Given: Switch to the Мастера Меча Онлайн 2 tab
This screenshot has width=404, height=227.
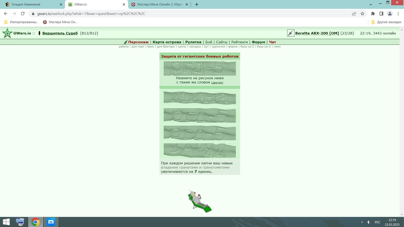Looking at the screenshot, I should [x=159, y=4].
